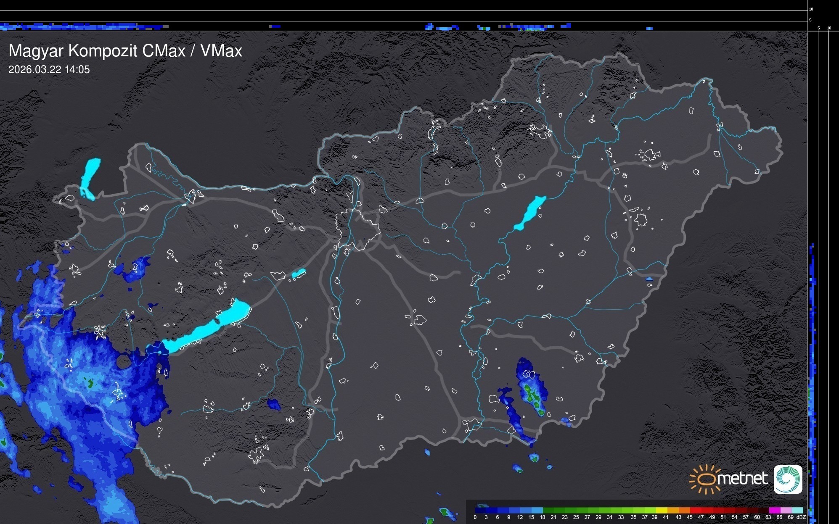Click the metnet wordmark text
Viewport: 839px width, 524px height.
tap(742, 479)
